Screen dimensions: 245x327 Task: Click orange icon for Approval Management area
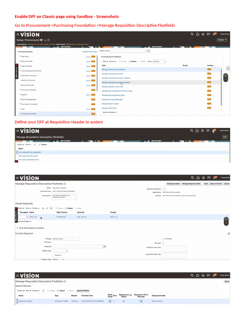click(x=93, y=100)
